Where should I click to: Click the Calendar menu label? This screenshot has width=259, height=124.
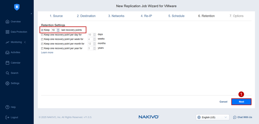[x=15, y=63]
